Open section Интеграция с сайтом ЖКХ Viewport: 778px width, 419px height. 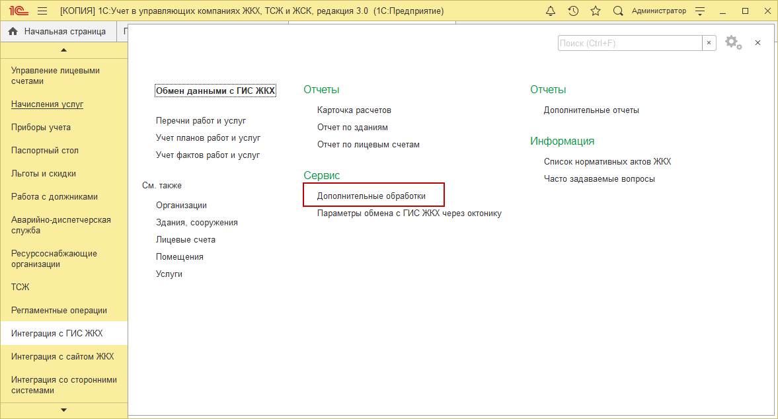(63, 356)
